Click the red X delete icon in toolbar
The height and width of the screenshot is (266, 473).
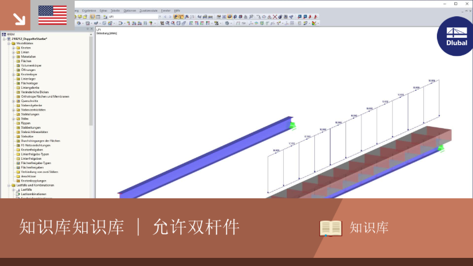point(275,17)
